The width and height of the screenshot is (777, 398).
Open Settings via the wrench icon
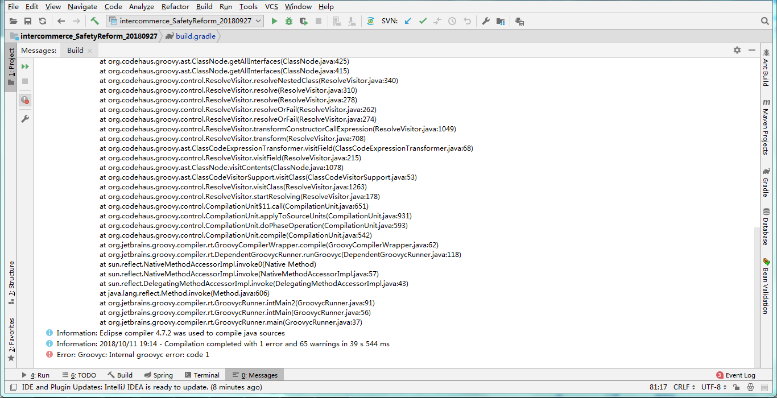click(486, 21)
